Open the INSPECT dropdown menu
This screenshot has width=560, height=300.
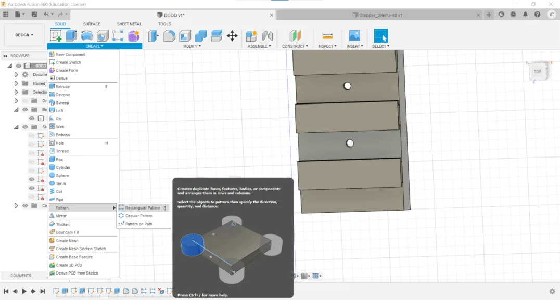(327, 46)
